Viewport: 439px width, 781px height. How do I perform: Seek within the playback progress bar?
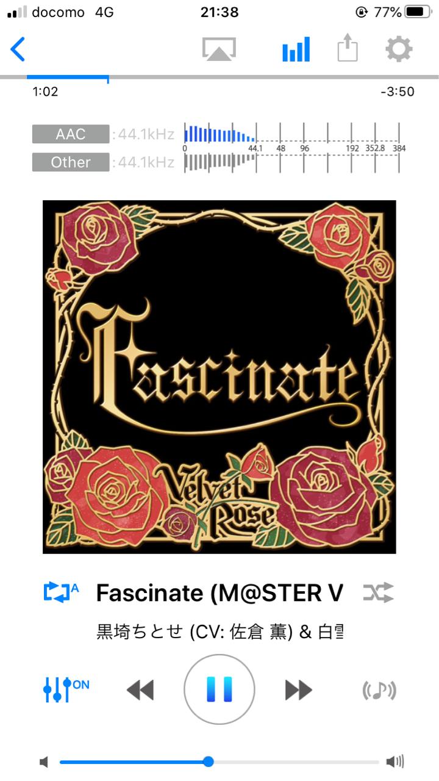pyautogui.click(x=220, y=77)
